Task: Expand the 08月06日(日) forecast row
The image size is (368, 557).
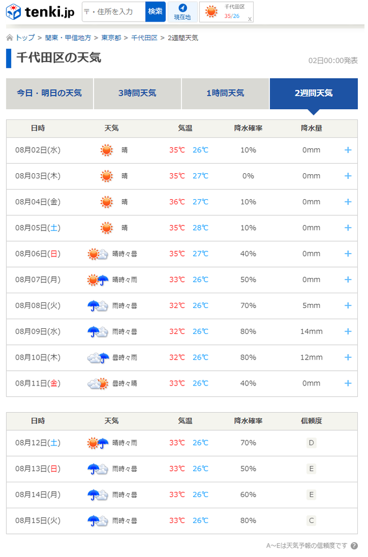Action: pyautogui.click(x=348, y=254)
